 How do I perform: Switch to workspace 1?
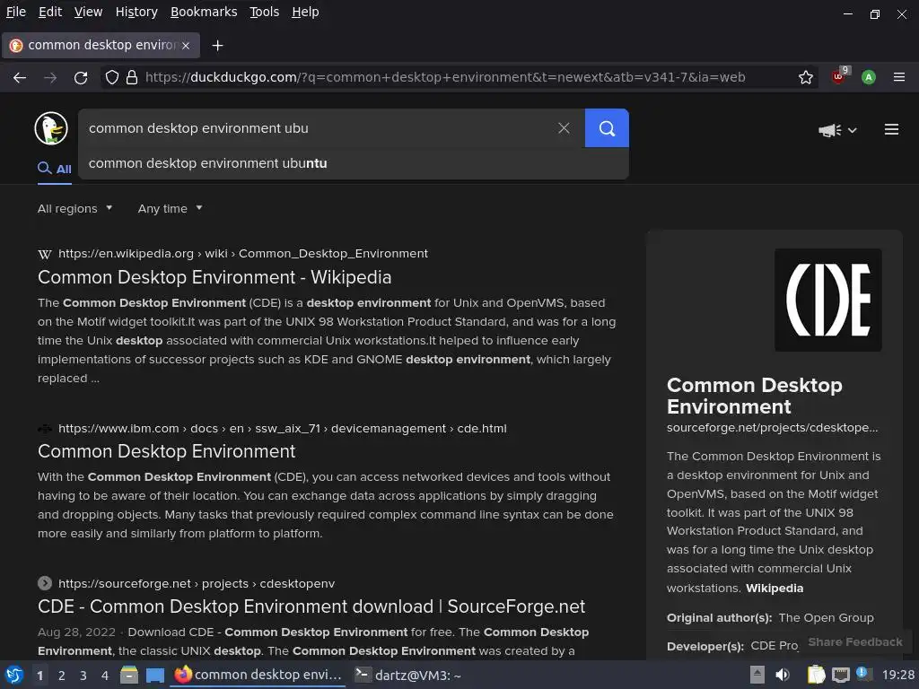(39, 676)
